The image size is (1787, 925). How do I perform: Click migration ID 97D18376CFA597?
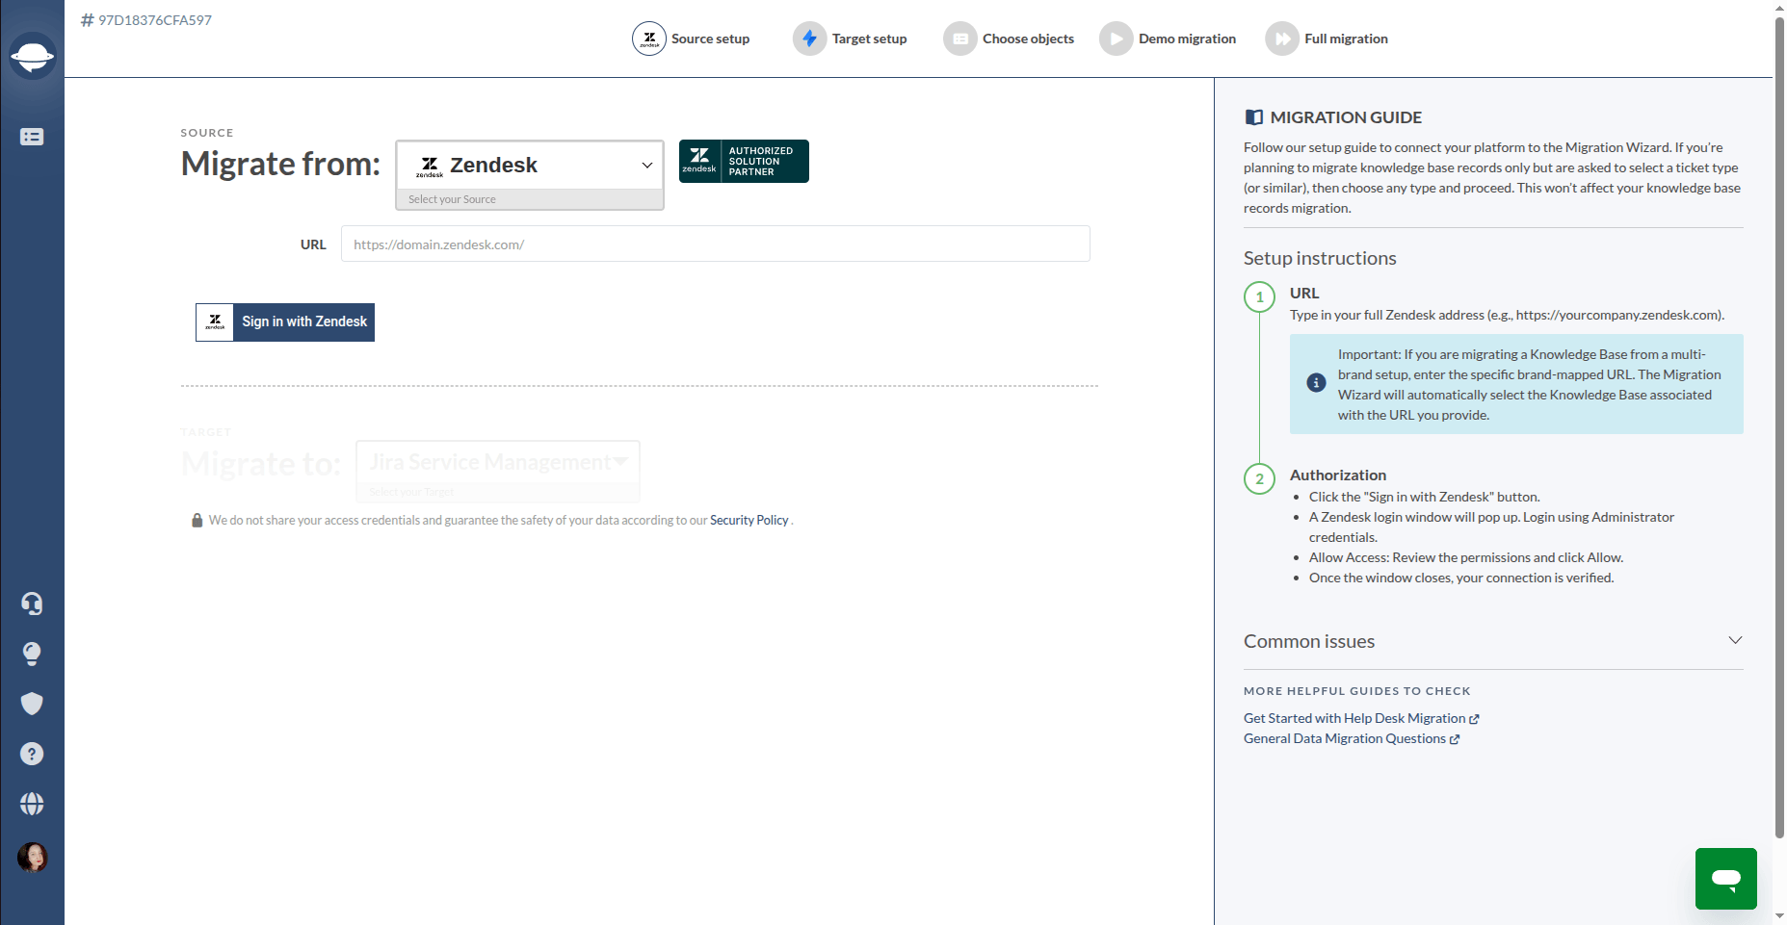click(146, 20)
